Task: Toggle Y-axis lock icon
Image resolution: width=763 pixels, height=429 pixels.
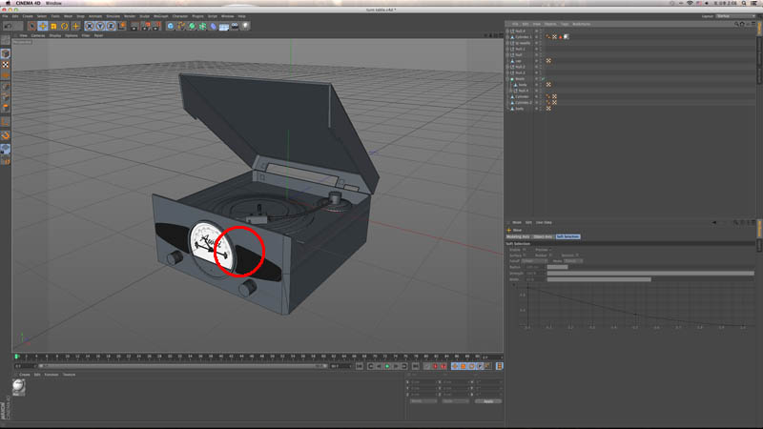Action: point(100,27)
